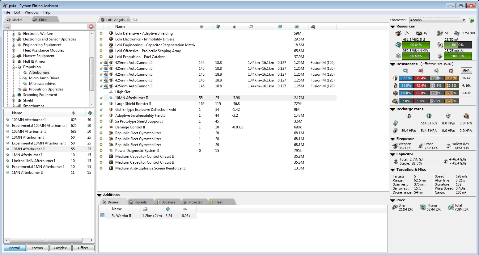Click the launcher hardpoints icon showing 0/0
This screenshot has height=255, width=479.
[419, 33]
